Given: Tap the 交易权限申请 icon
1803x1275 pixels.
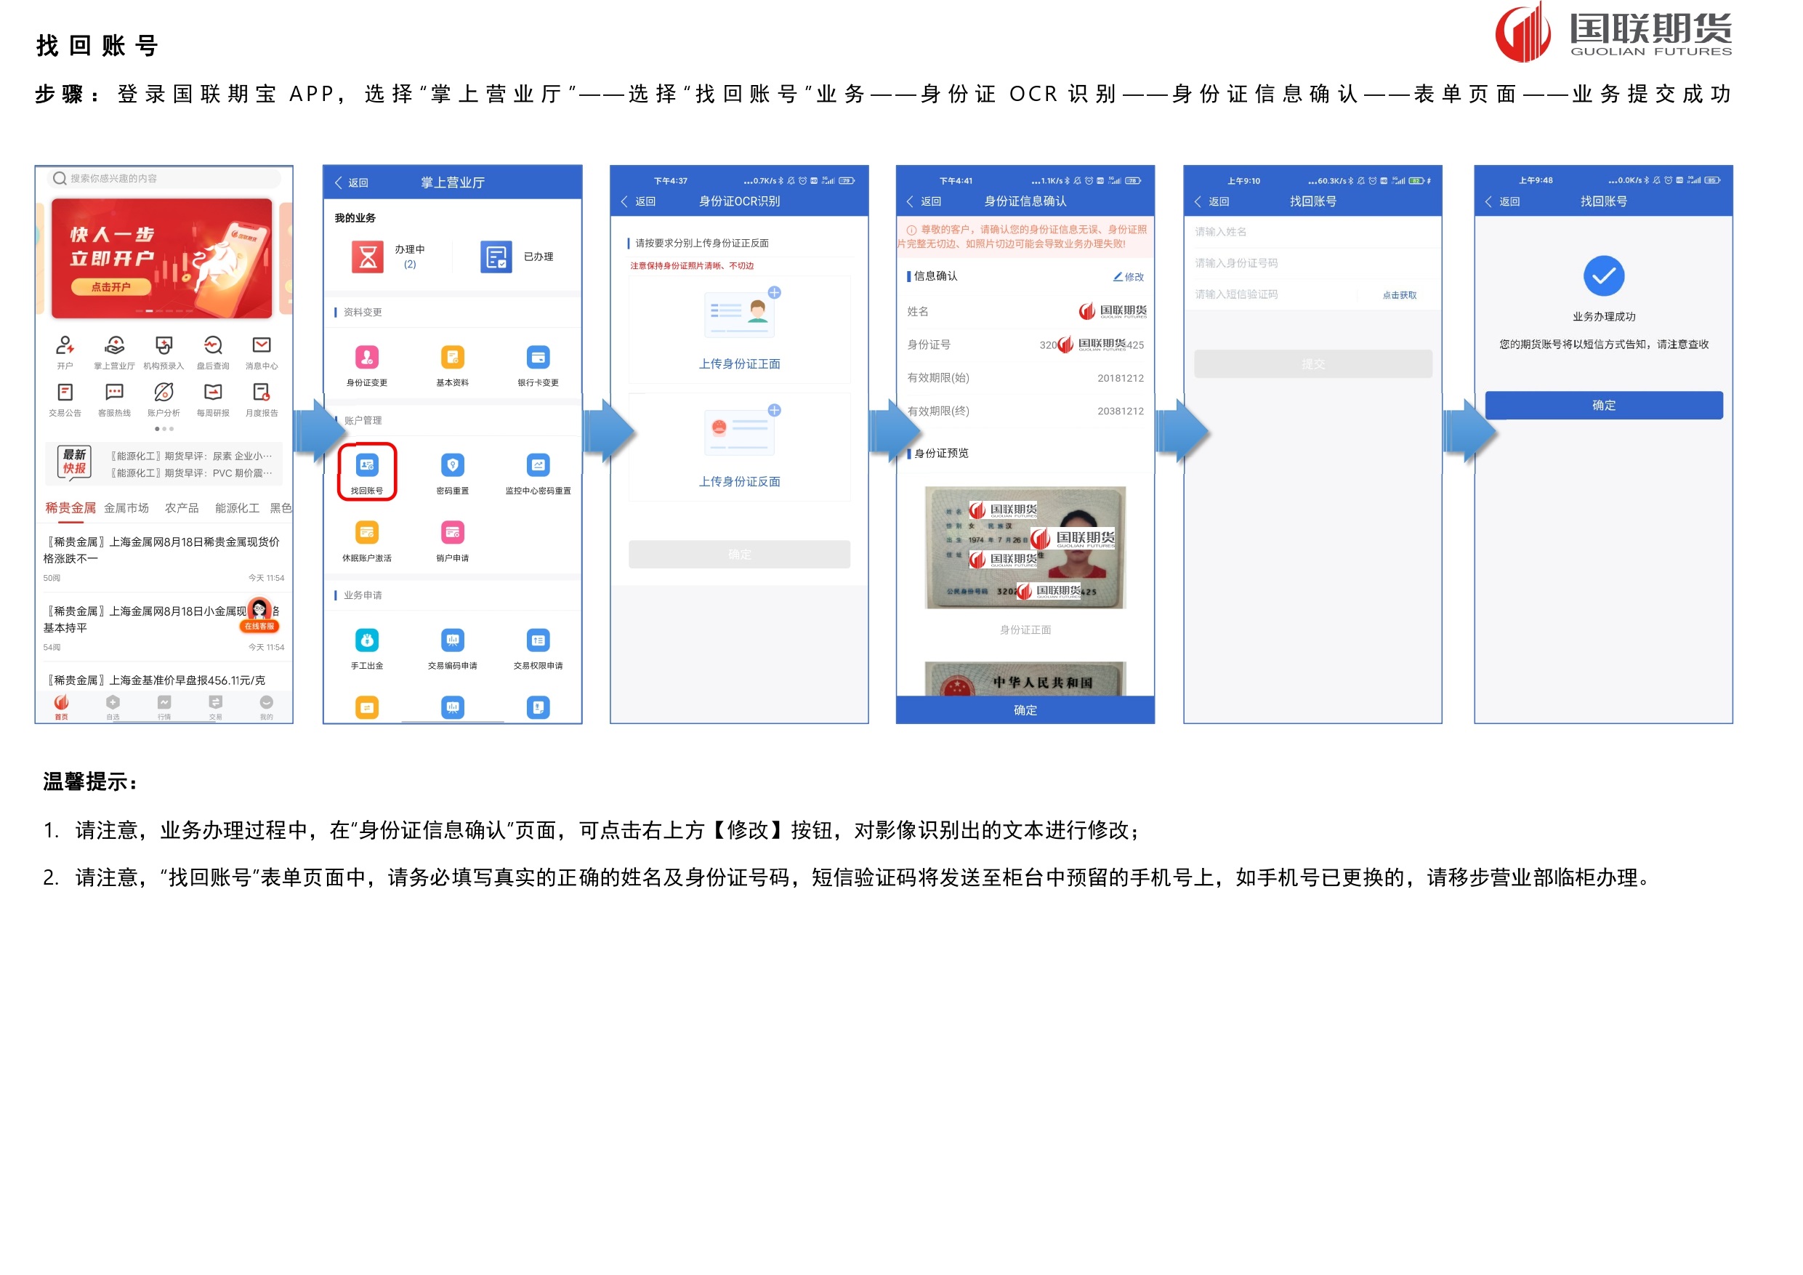Looking at the screenshot, I should (538, 641).
